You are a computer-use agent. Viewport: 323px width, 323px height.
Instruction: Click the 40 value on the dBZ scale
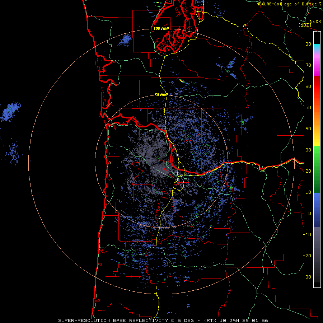pos(308,129)
